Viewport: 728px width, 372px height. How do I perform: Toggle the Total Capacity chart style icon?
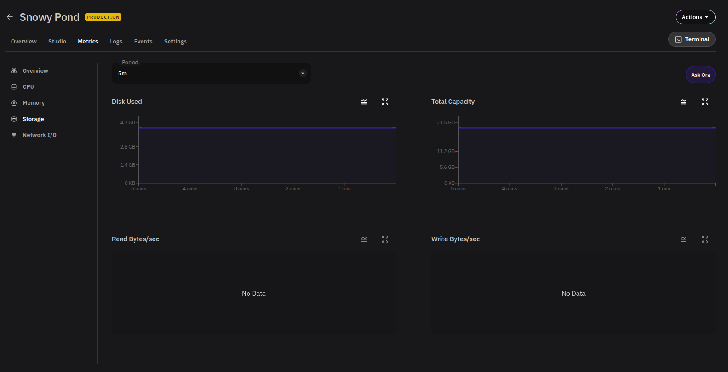684,102
